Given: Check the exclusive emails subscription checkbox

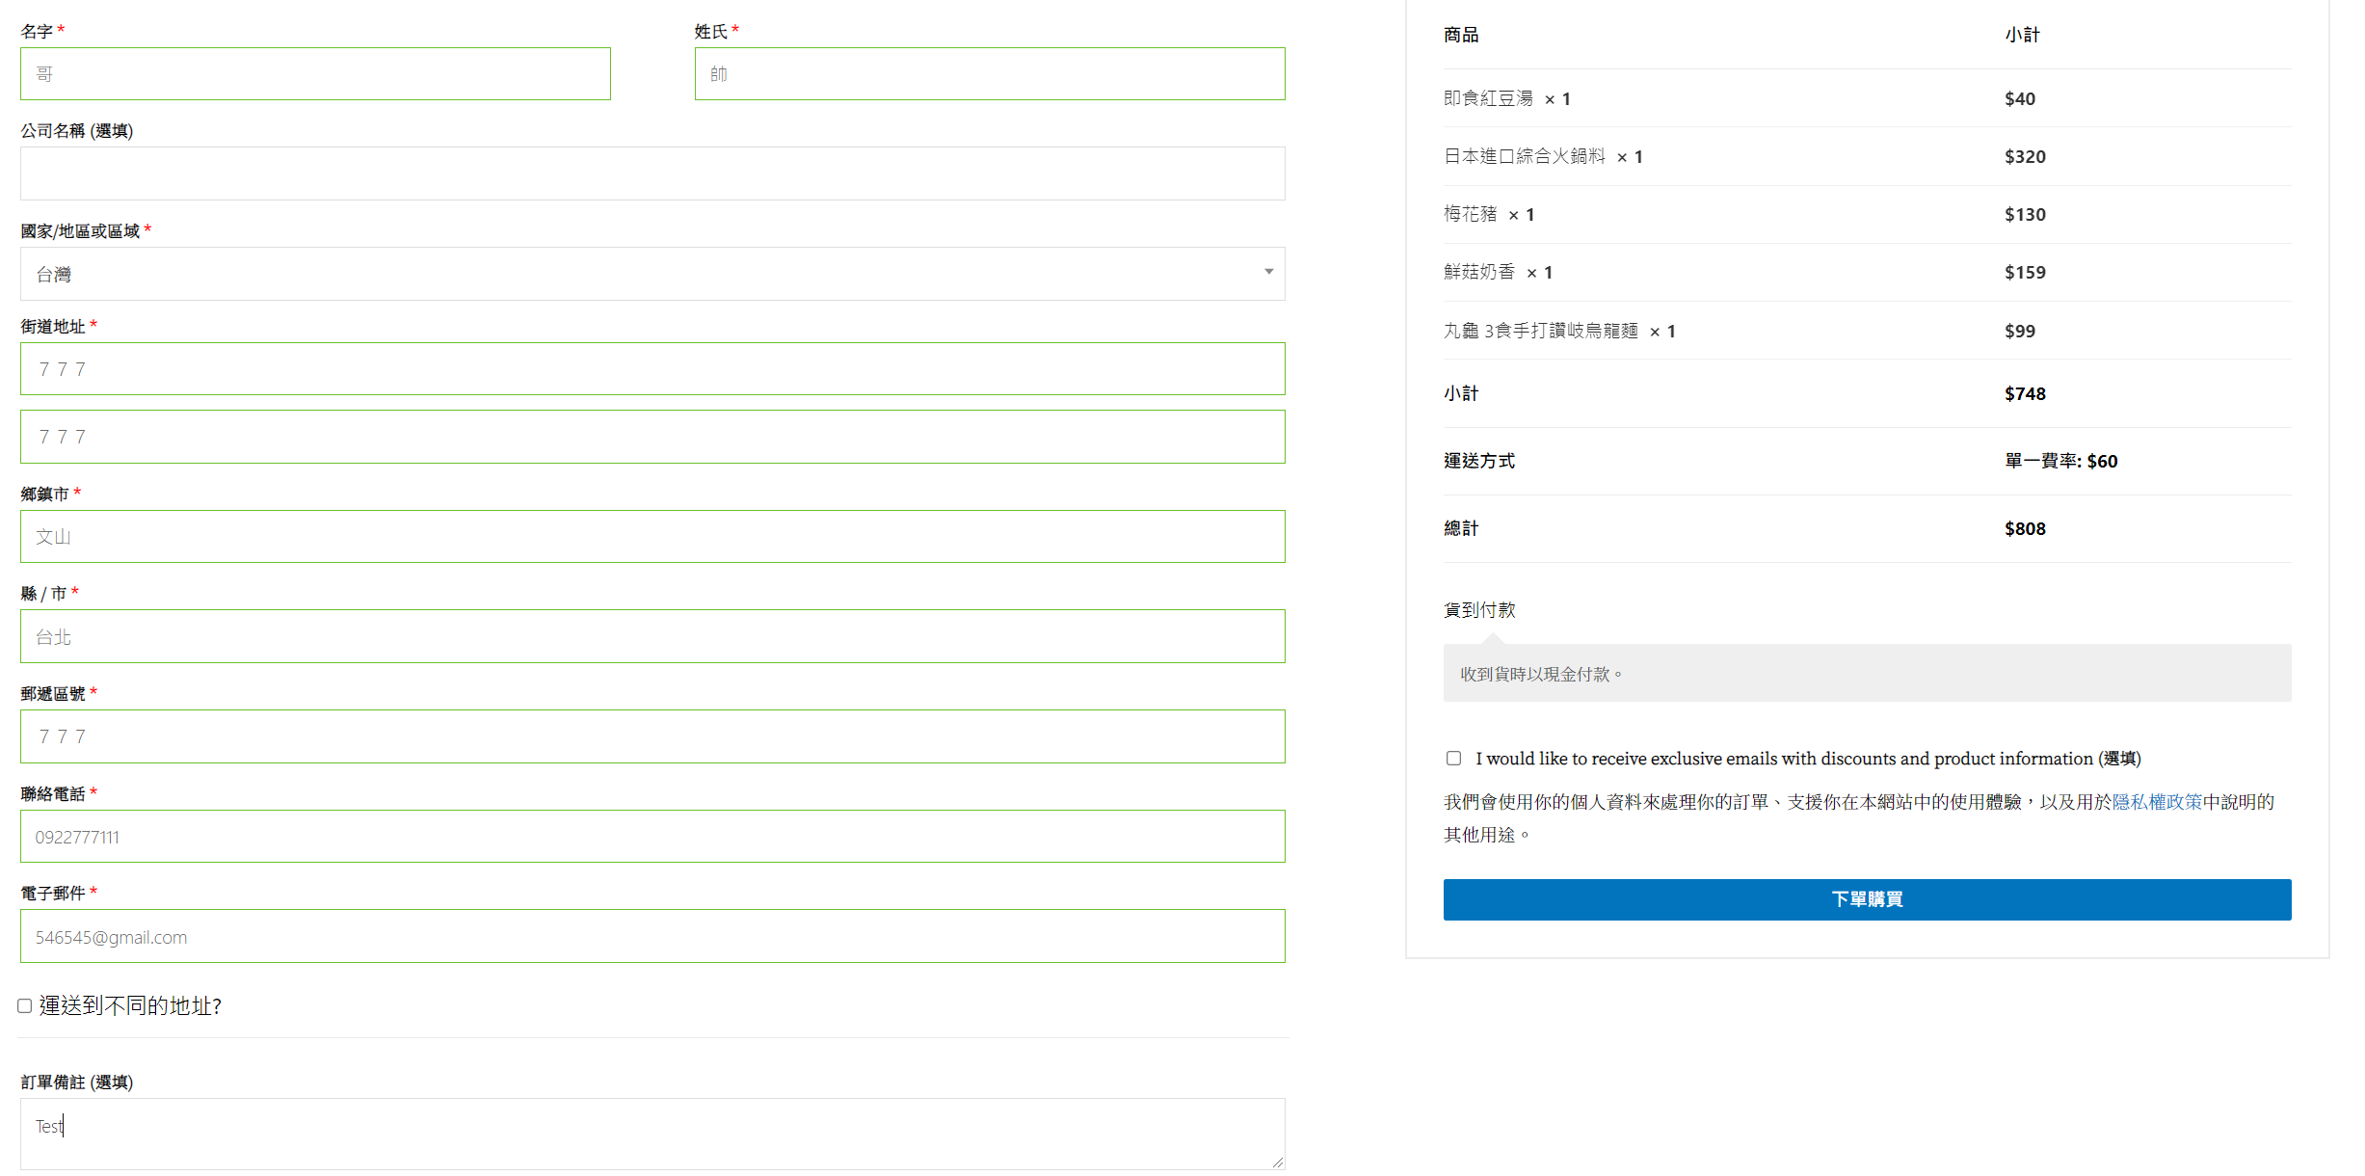Looking at the screenshot, I should click(1453, 759).
